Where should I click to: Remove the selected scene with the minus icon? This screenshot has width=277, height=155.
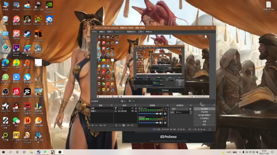tap(96, 125)
